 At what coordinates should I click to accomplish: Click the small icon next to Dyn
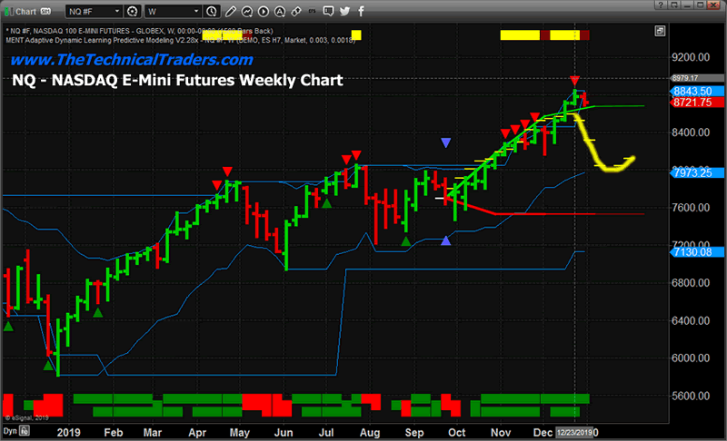25,431
